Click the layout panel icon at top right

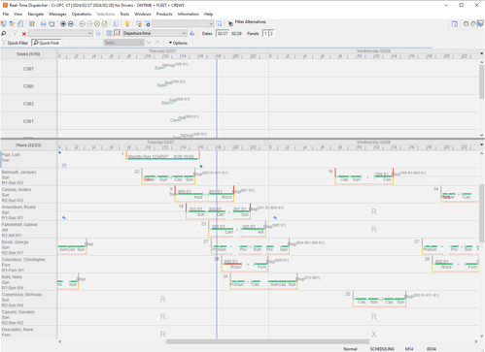pos(455,24)
